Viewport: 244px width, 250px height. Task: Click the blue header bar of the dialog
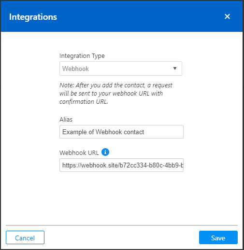click(122, 16)
